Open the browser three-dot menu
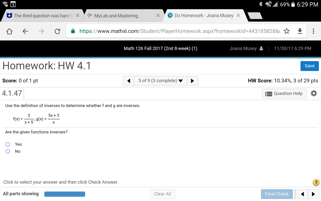Image resolution: width=321 pixels, height=201 pixels. point(313,31)
